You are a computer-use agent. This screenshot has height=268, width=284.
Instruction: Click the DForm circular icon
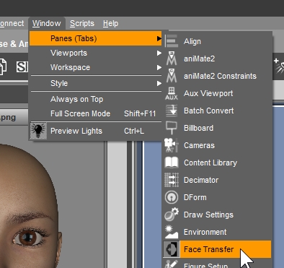[x=172, y=197]
